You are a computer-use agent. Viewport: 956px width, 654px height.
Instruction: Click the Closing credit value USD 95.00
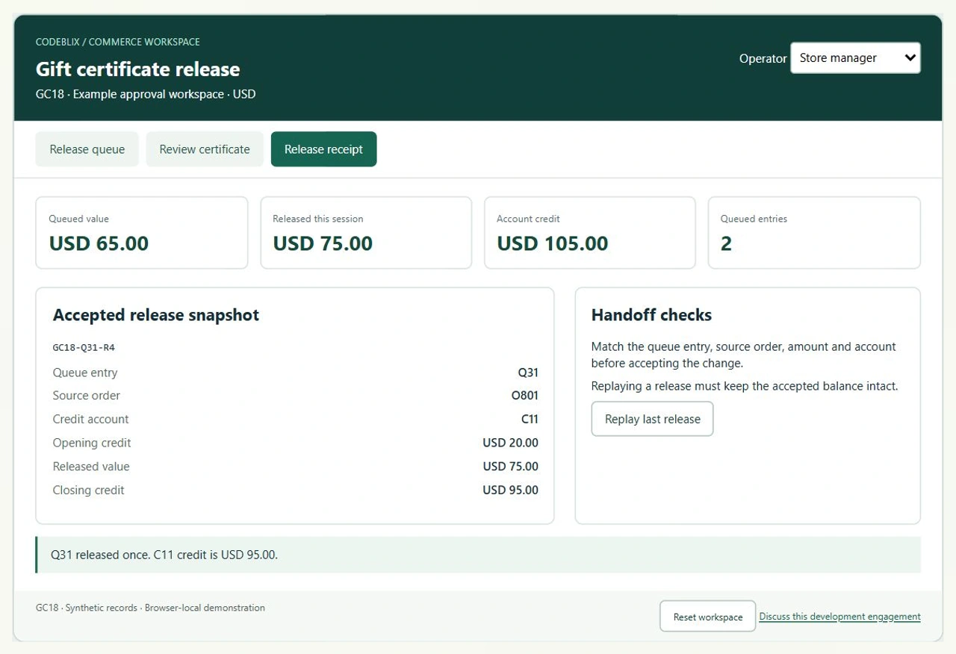(510, 490)
